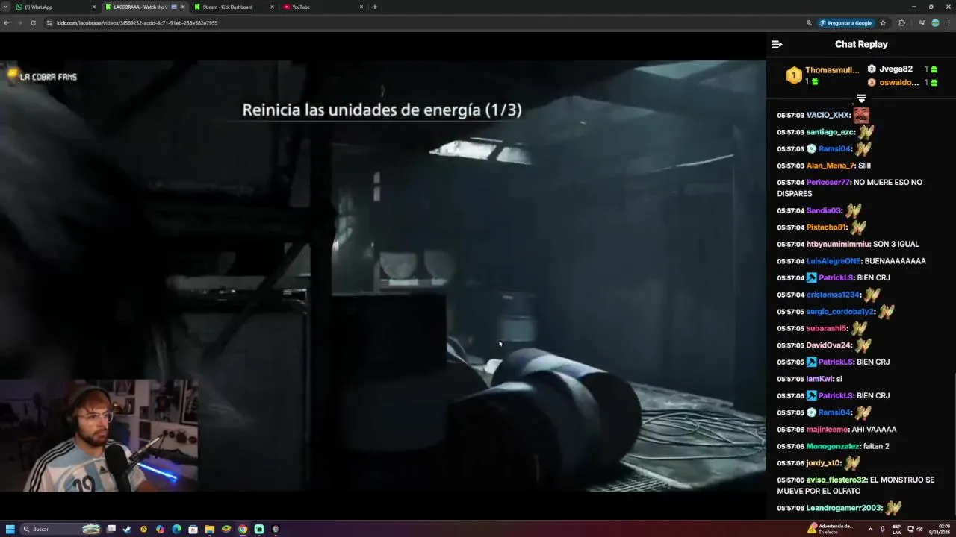Open top gifter Thomasmull... profile
This screenshot has height=537, width=956.
pyautogui.click(x=832, y=70)
